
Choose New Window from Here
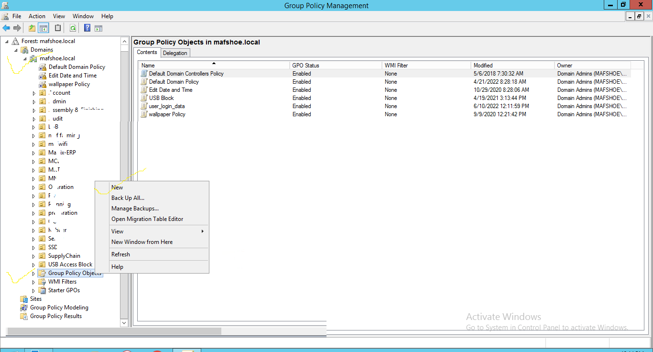point(152,242)
